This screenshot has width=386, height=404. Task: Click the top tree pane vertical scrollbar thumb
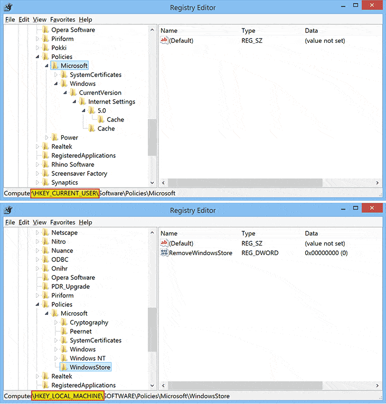tap(152, 137)
